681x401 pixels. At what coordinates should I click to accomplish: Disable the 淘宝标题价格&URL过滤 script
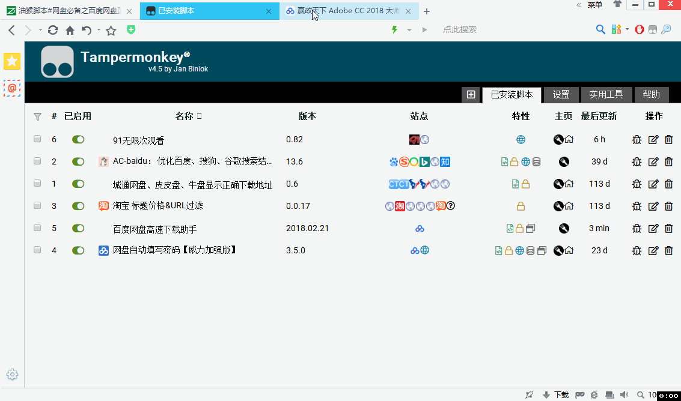point(78,206)
